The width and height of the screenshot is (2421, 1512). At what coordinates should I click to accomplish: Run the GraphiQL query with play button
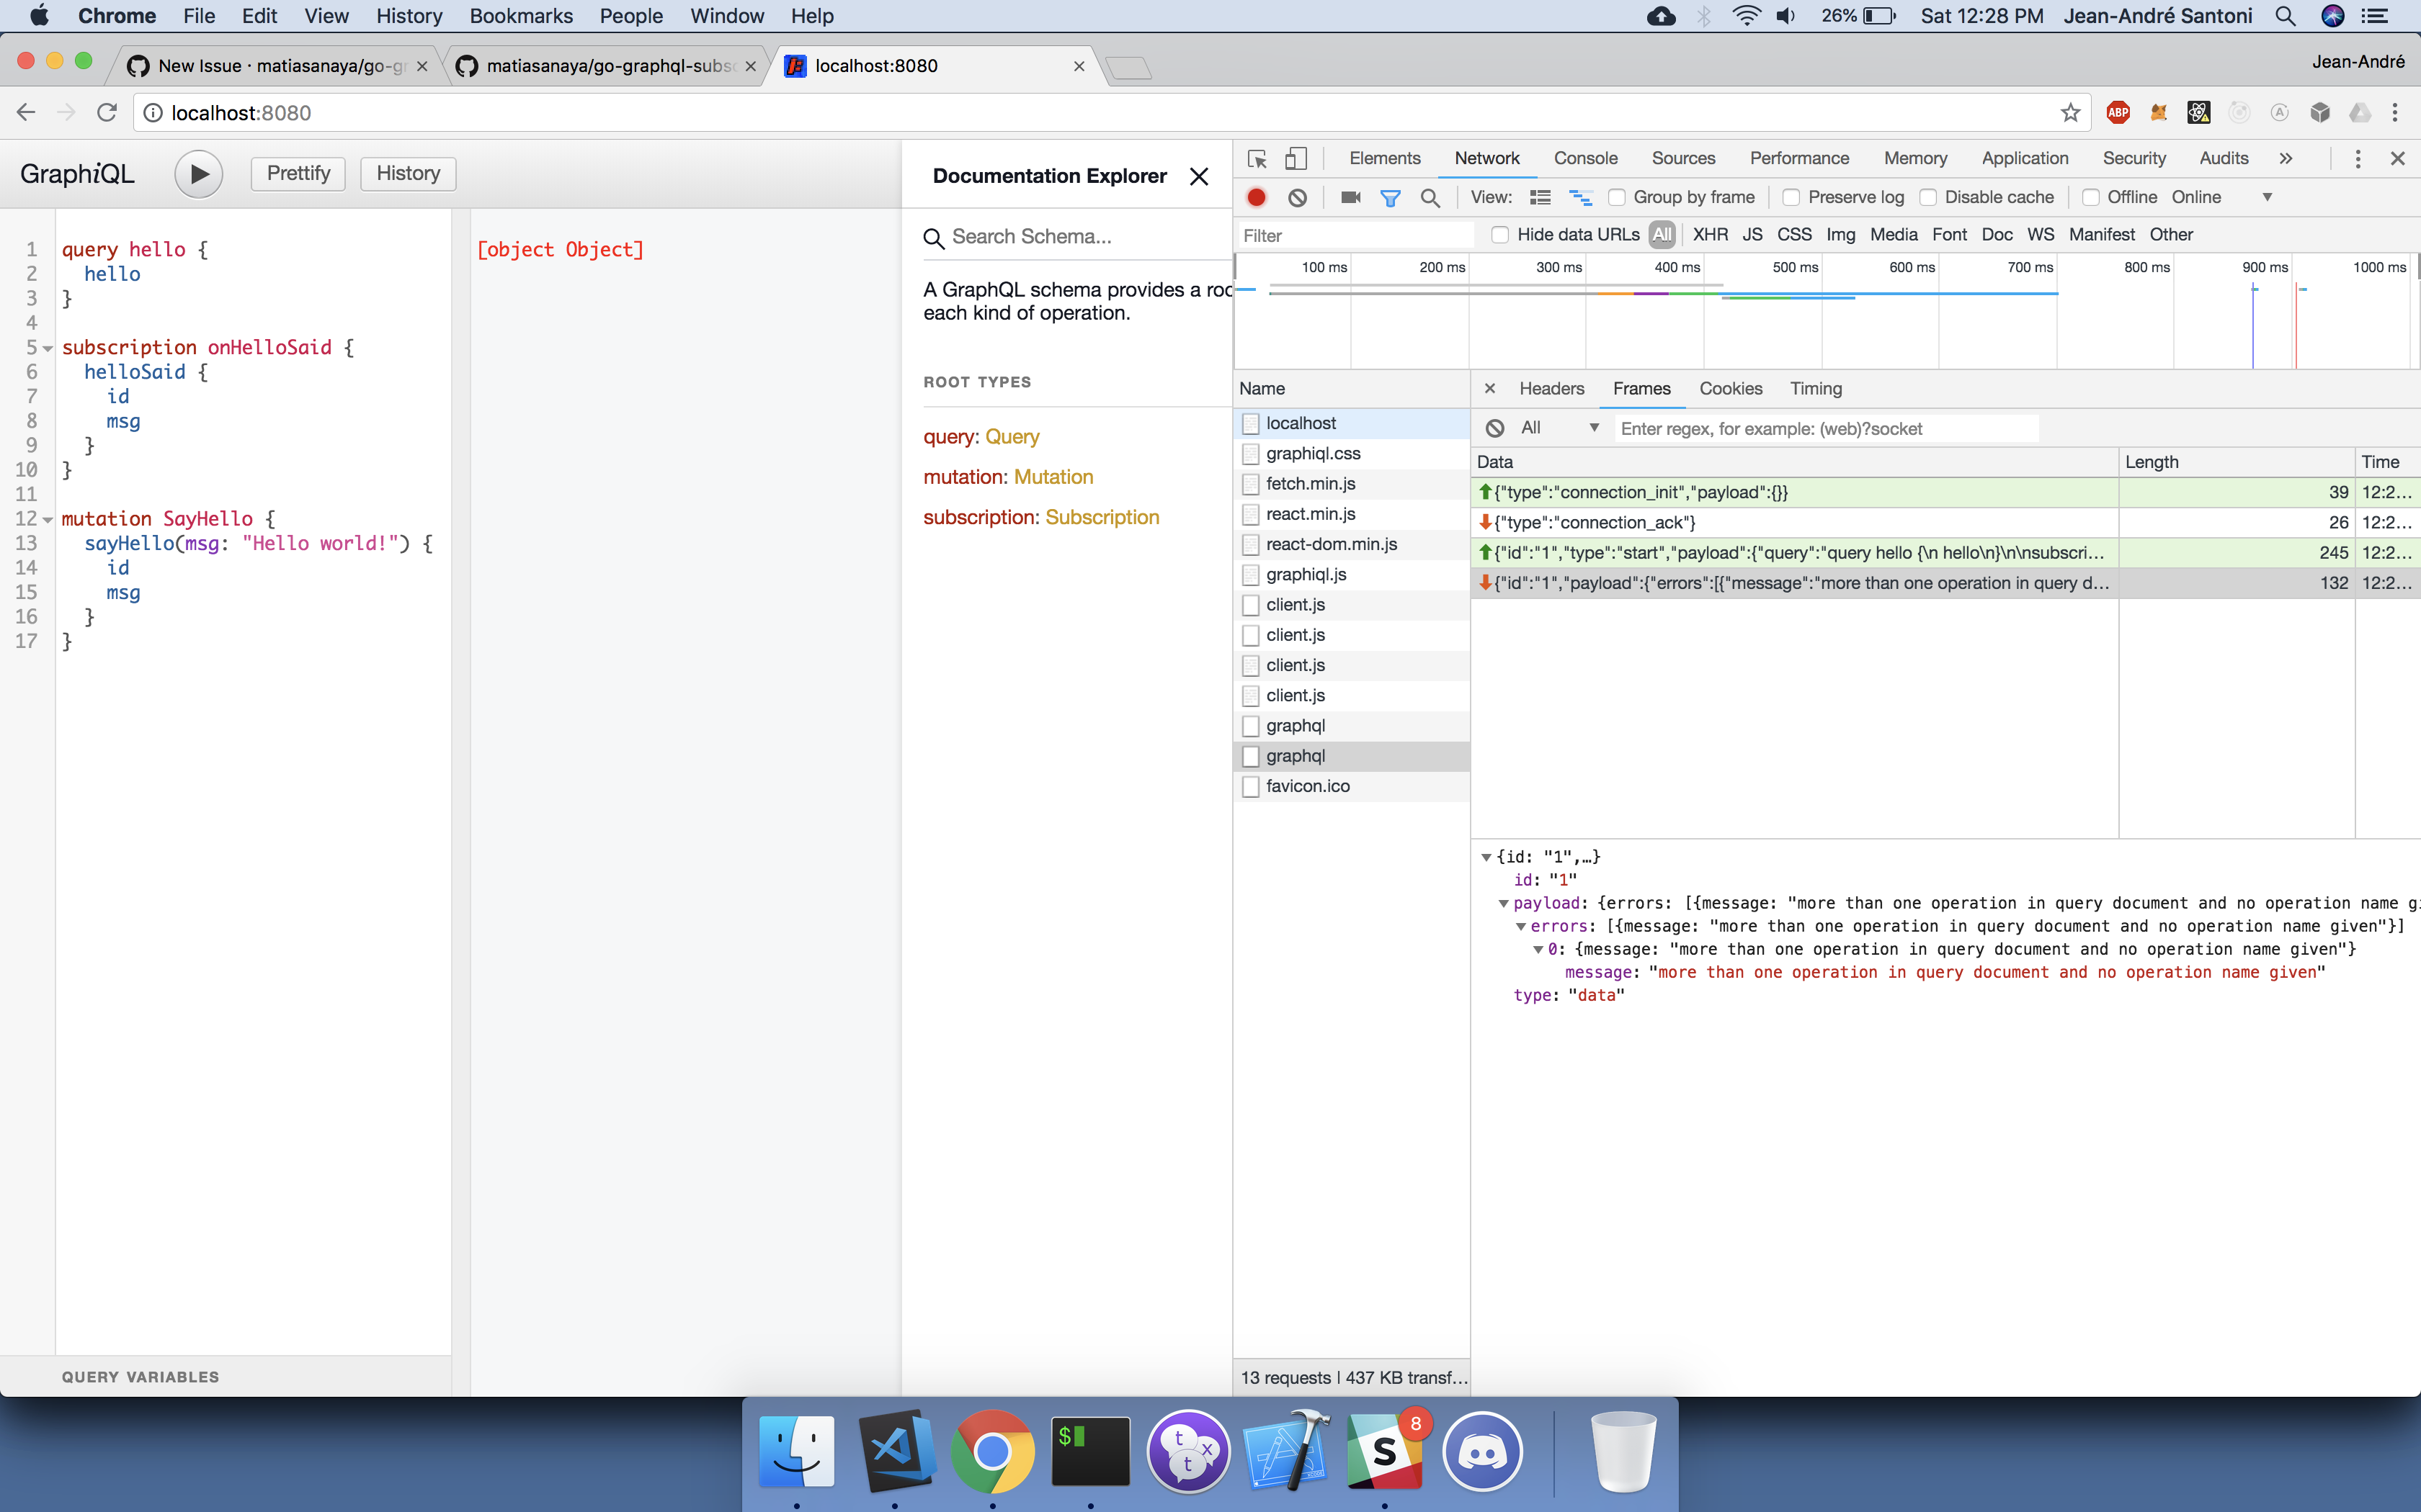[198, 174]
